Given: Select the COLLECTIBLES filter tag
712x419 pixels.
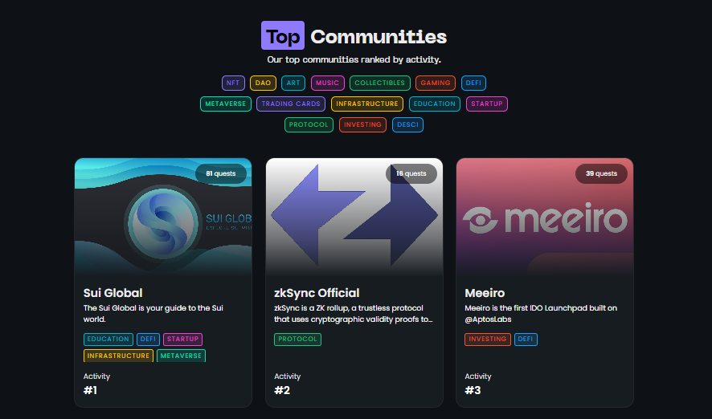Looking at the screenshot, I should (379, 83).
